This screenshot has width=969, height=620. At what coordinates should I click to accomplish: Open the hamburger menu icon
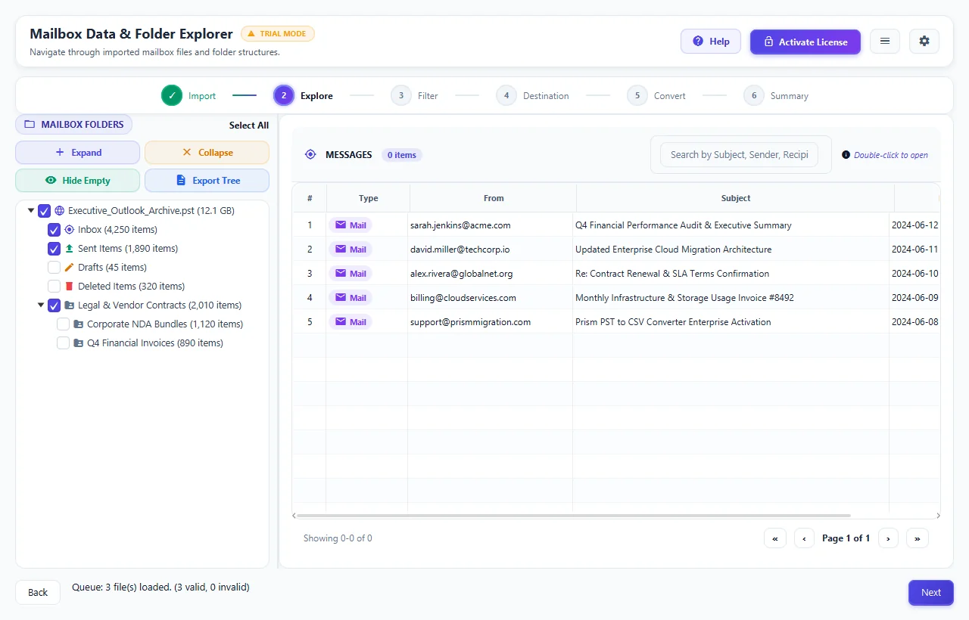(x=885, y=42)
